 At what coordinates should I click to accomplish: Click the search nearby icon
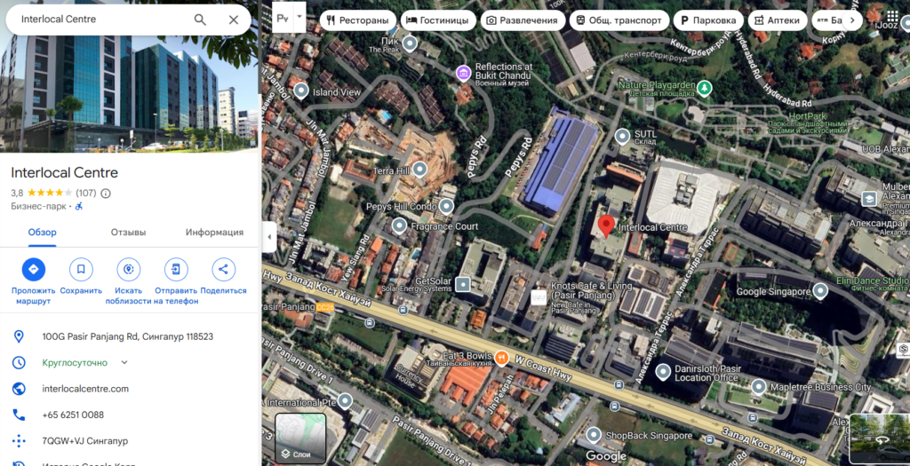coord(129,270)
